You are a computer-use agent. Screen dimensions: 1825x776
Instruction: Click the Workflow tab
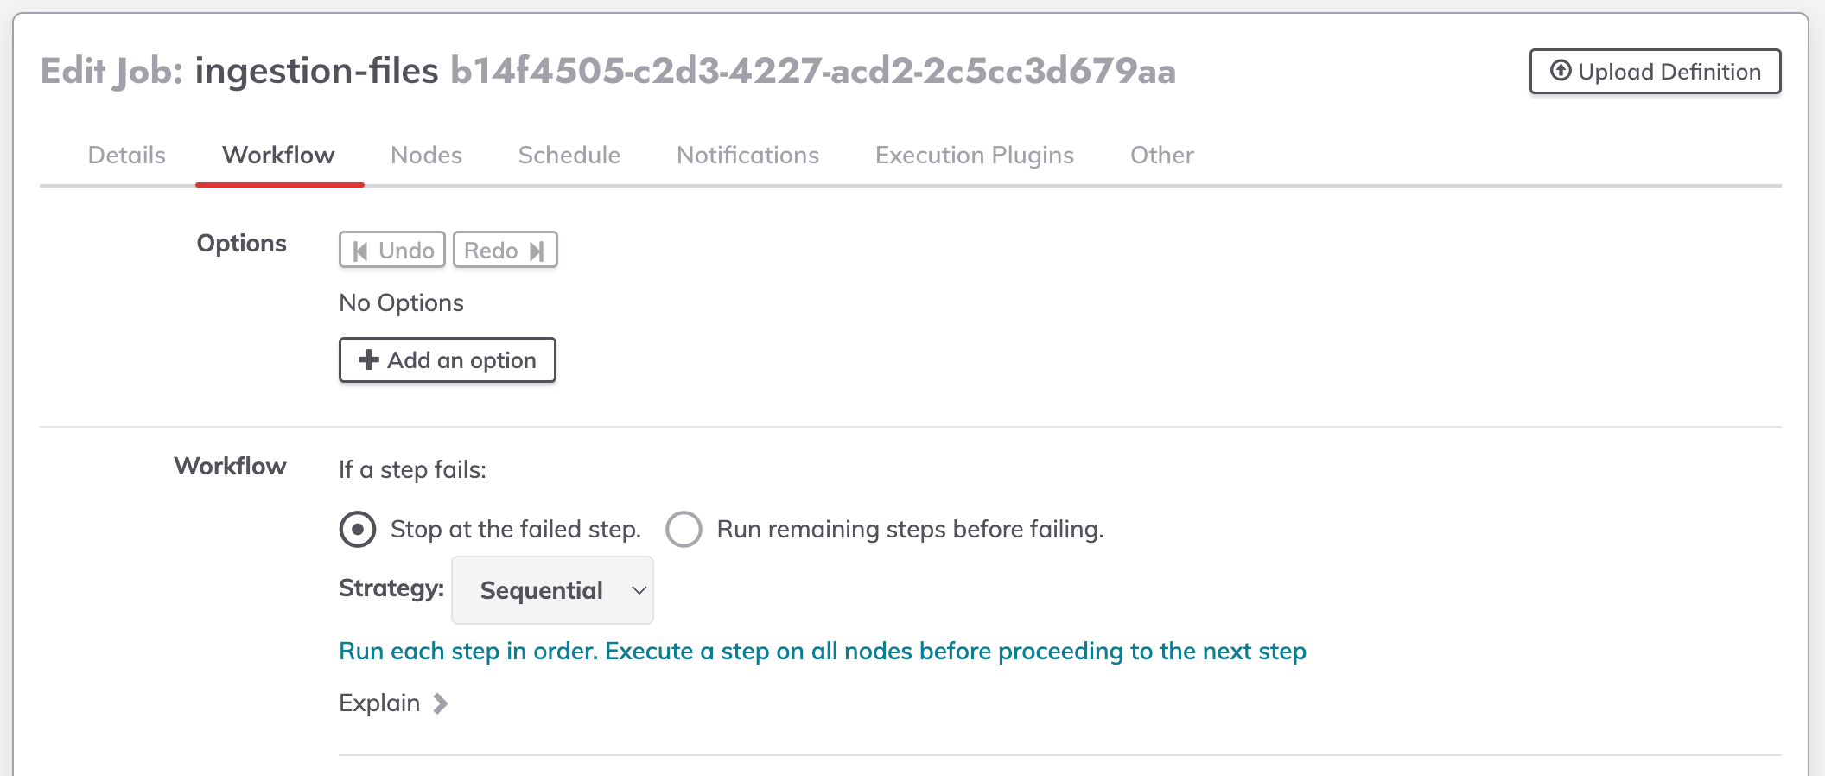pos(278,156)
